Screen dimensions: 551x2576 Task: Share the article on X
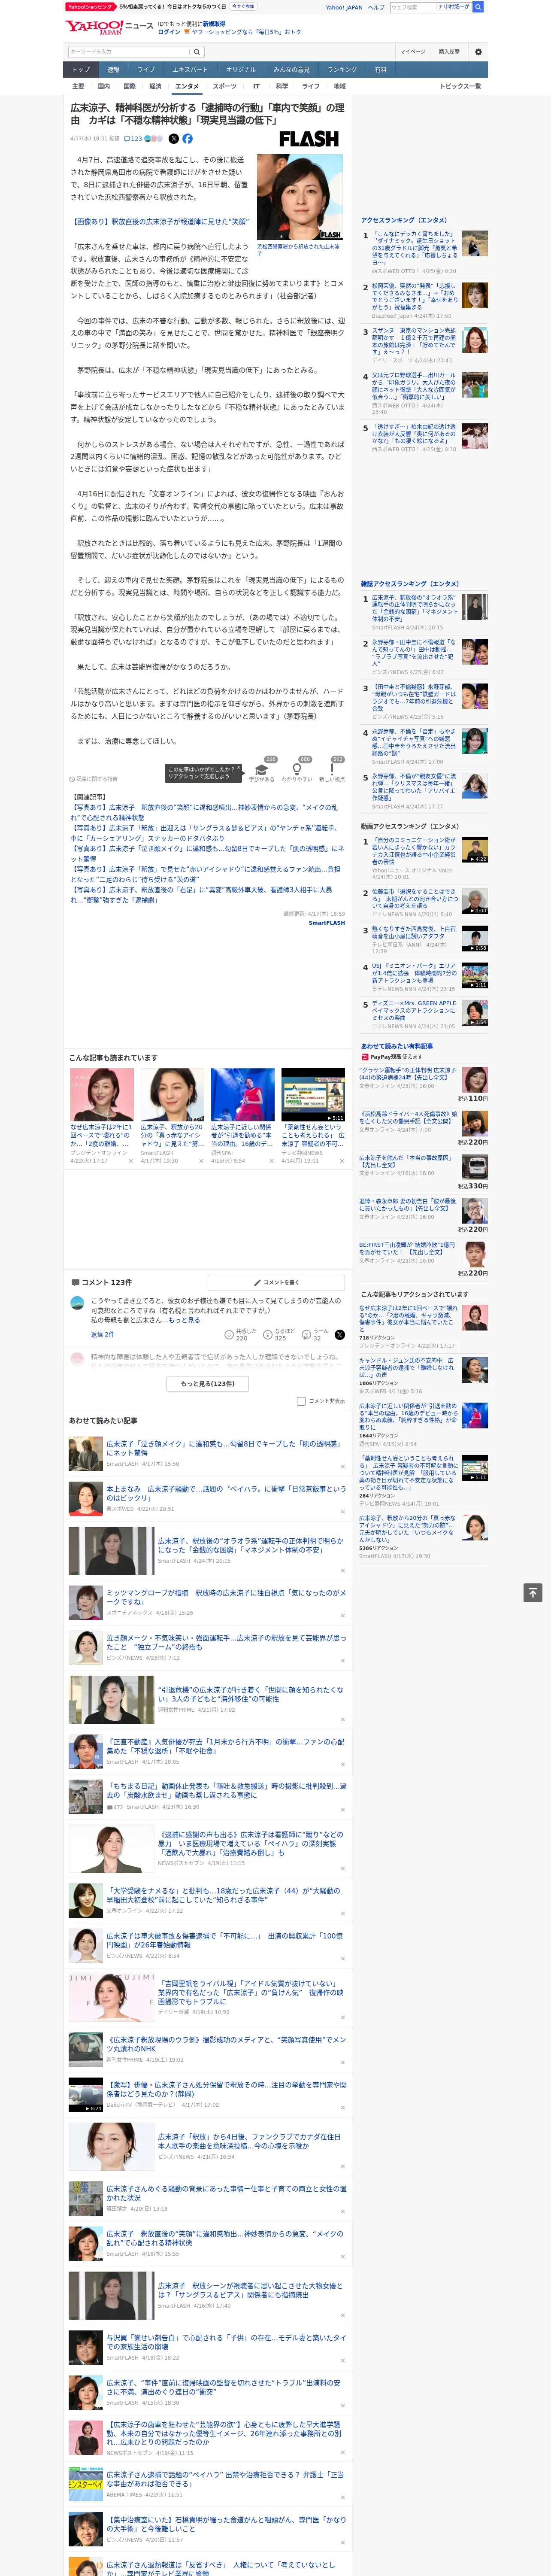[174, 139]
